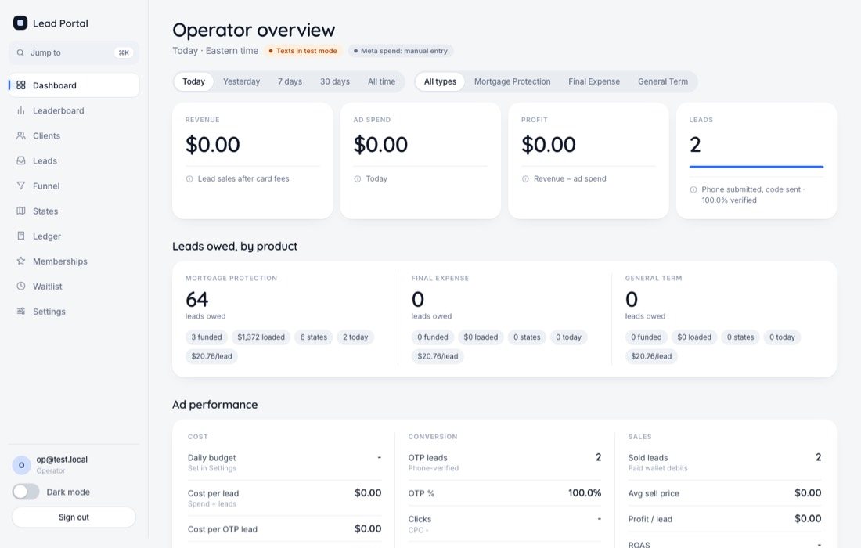
Task: Click the Clients people icon
Action: [x=21, y=135]
